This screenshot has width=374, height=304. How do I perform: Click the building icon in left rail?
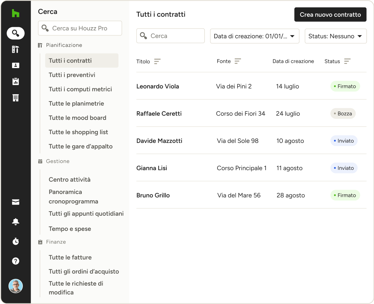tap(16, 98)
